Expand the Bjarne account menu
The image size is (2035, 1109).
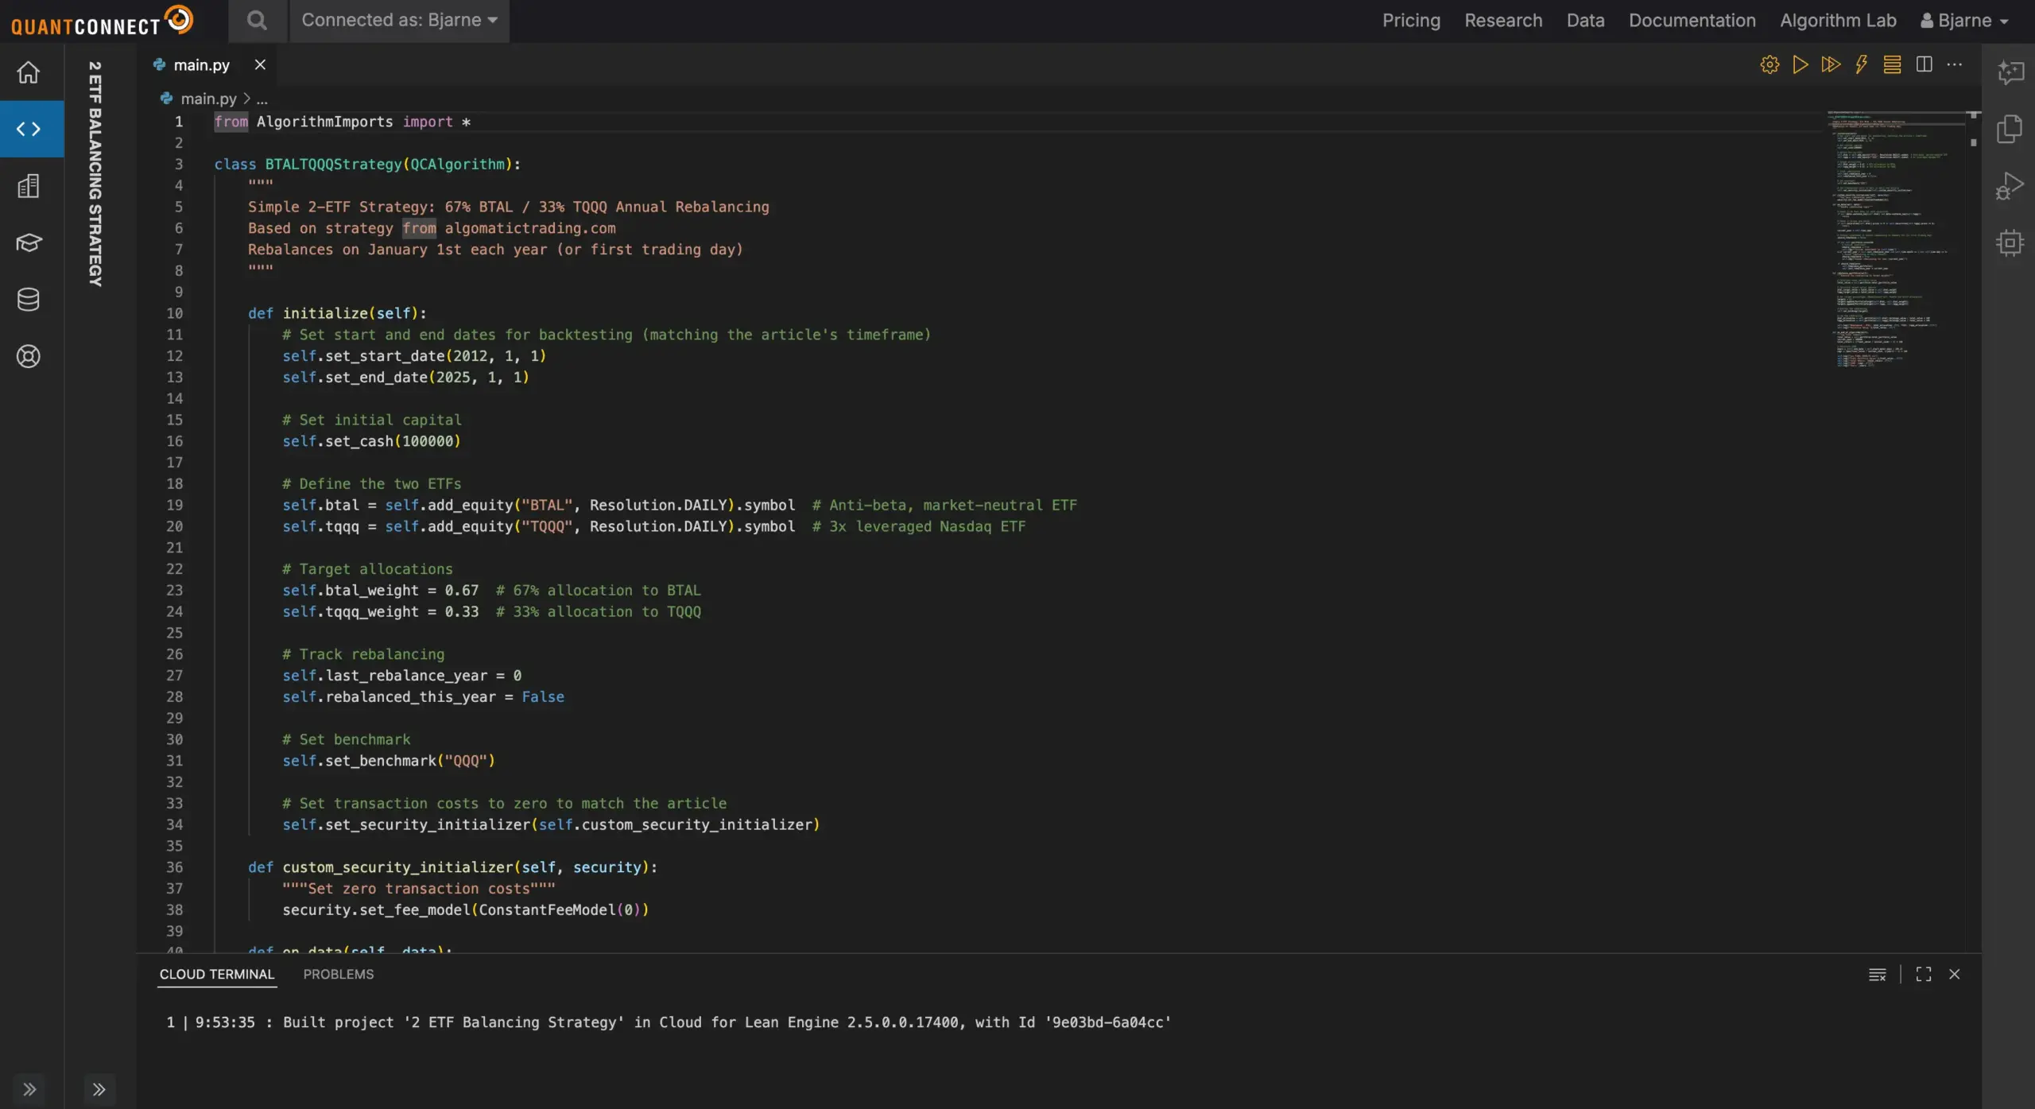click(1965, 21)
